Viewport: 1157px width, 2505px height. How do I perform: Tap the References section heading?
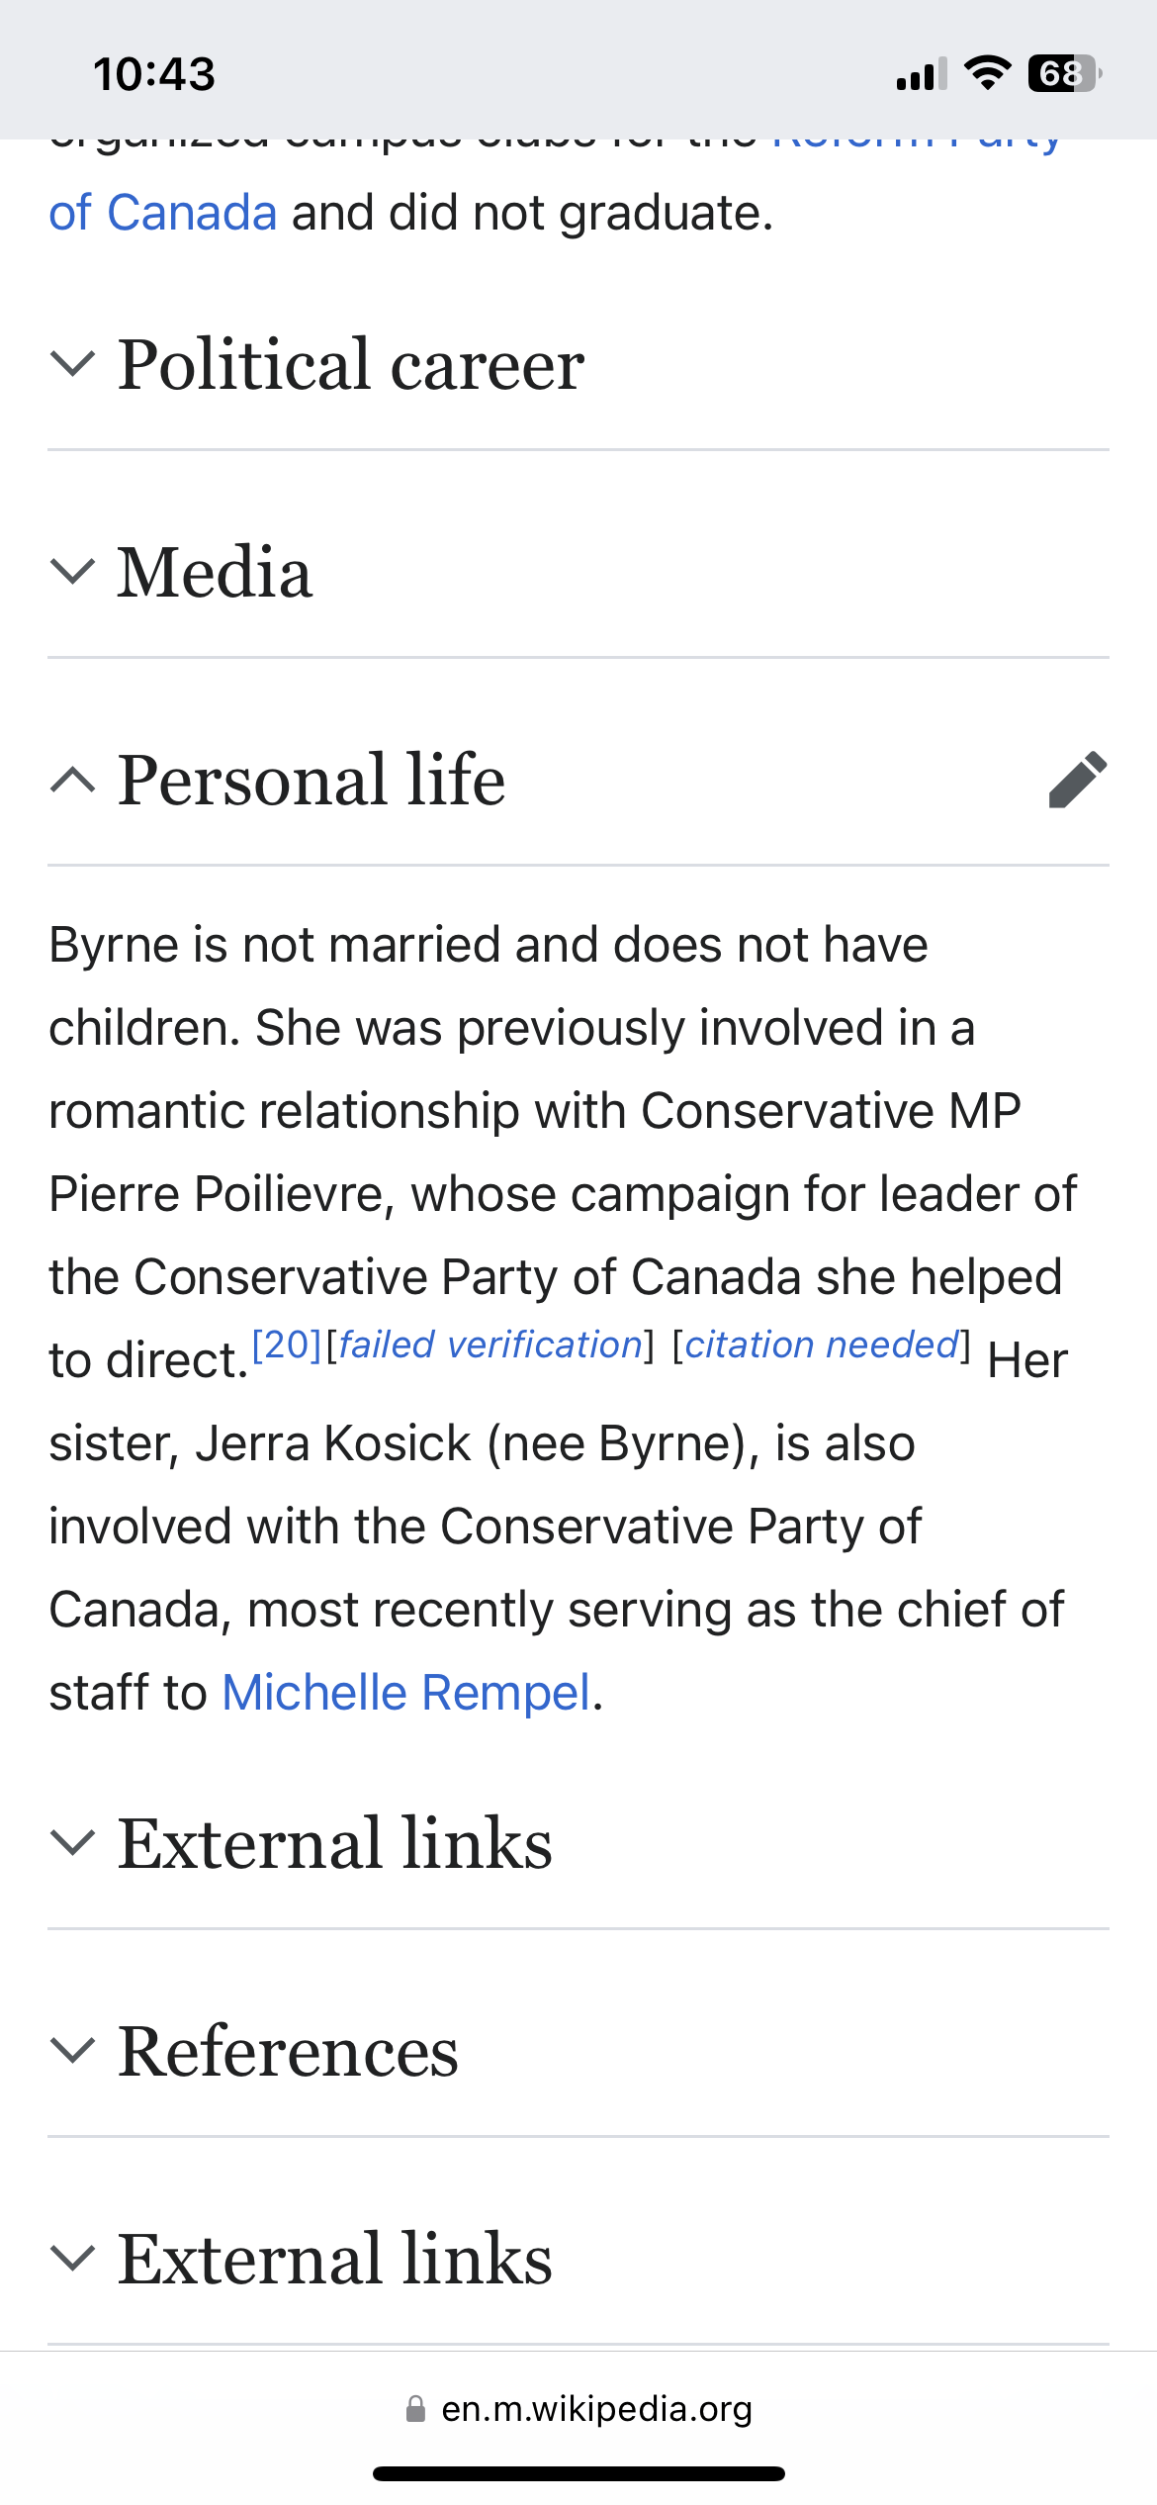tap(288, 2050)
